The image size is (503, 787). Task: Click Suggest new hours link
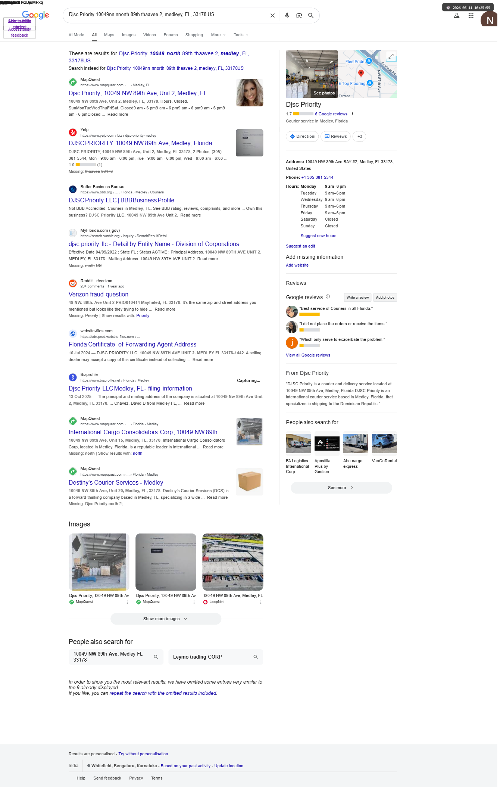pos(318,236)
